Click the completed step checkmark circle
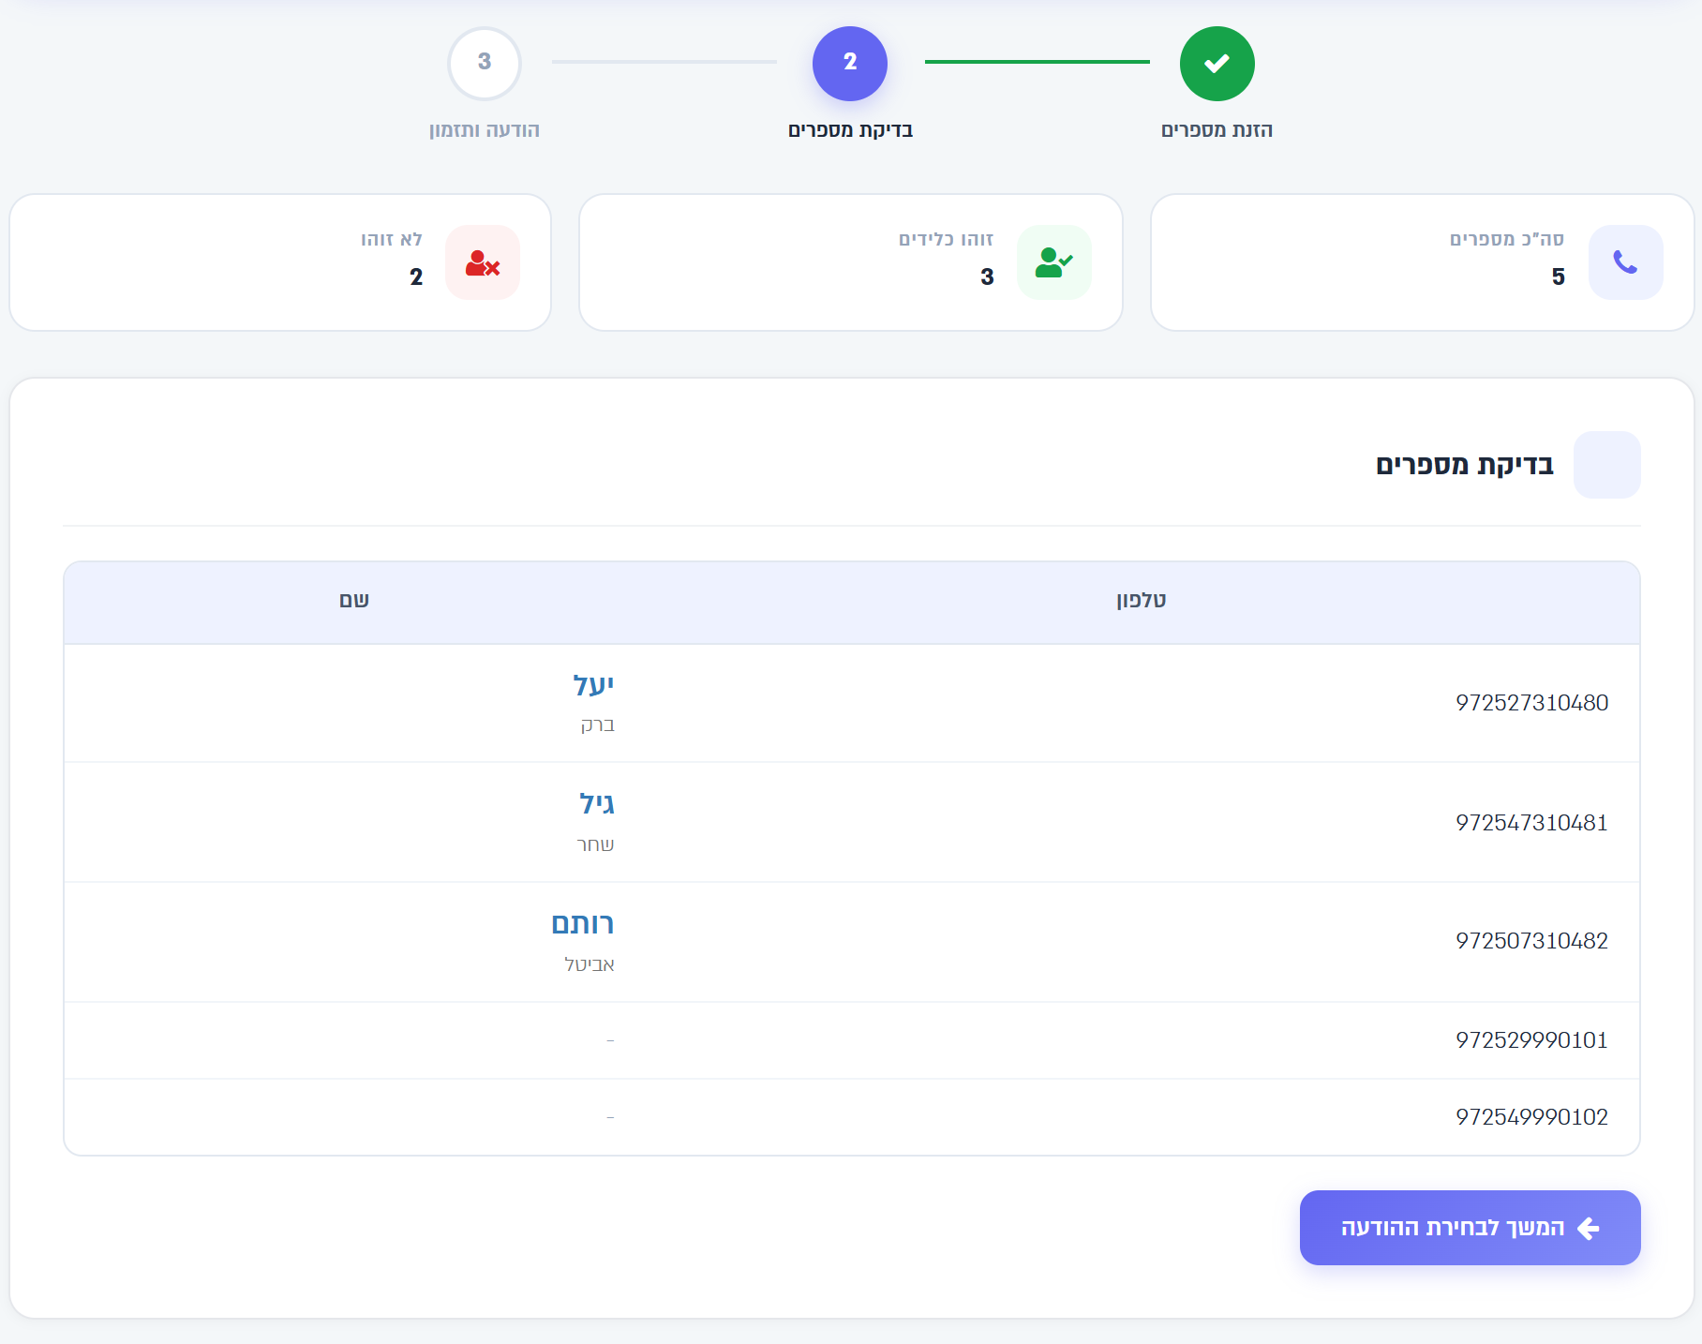Image resolution: width=1702 pixels, height=1344 pixels. click(1217, 64)
